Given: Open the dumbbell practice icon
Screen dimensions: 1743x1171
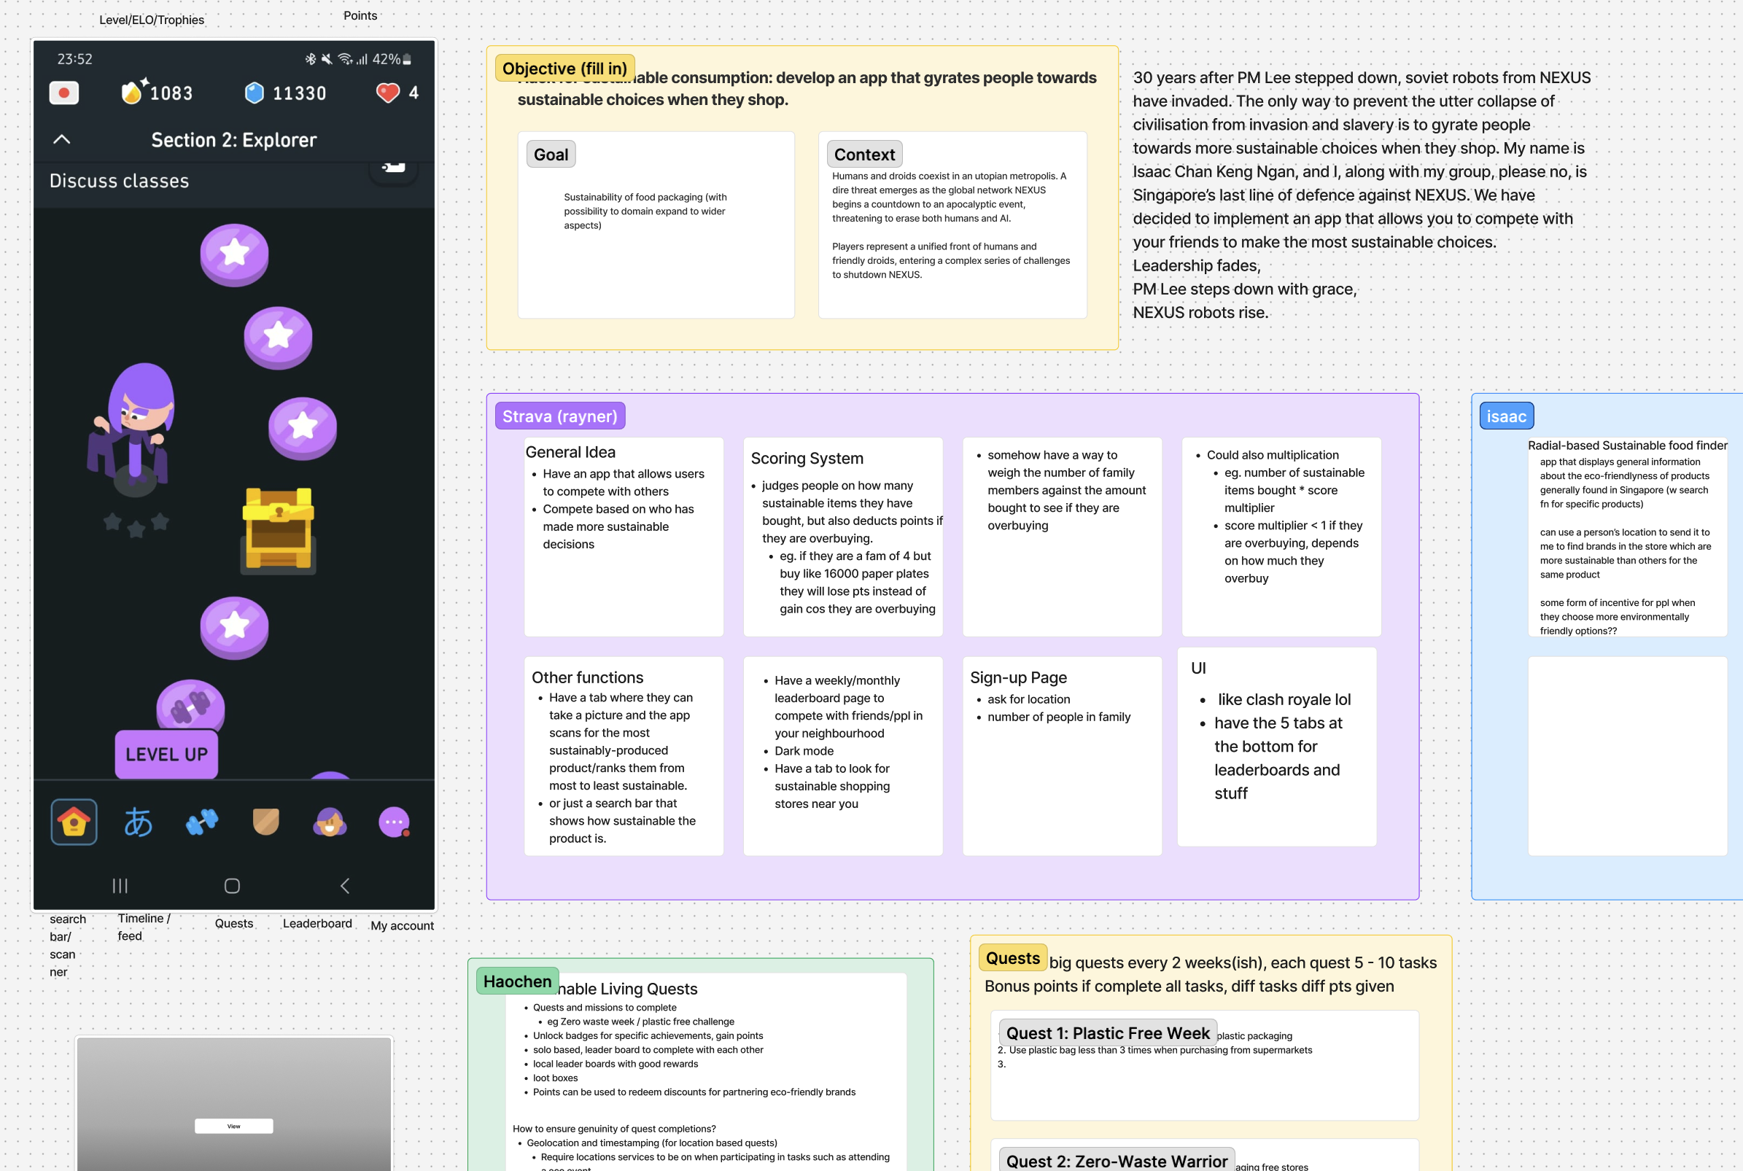Looking at the screenshot, I should click(201, 822).
